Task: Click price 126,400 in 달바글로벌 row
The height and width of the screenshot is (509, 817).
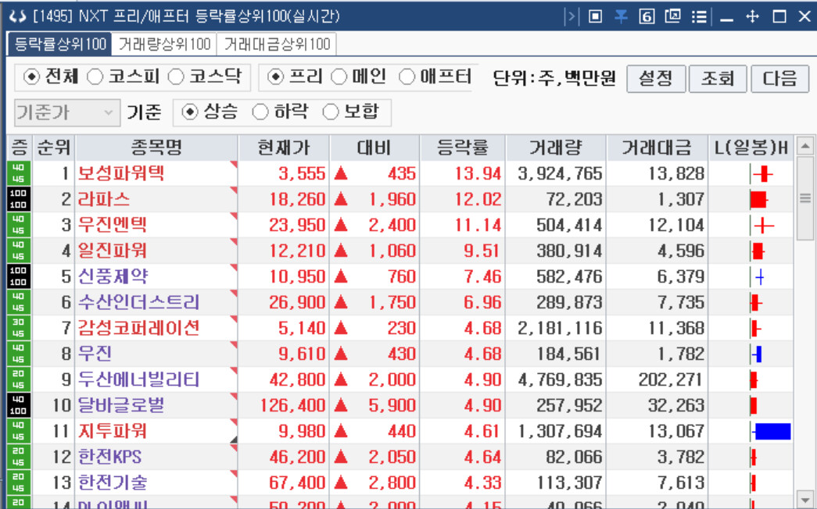Action: tap(293, 405)
